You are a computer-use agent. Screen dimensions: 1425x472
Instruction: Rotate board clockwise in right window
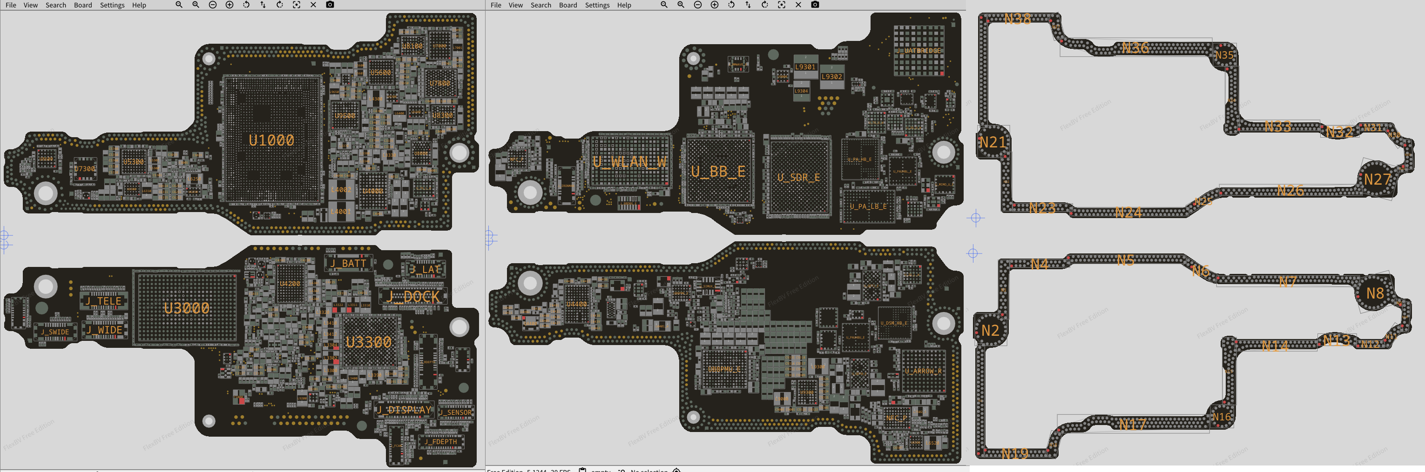764,5
